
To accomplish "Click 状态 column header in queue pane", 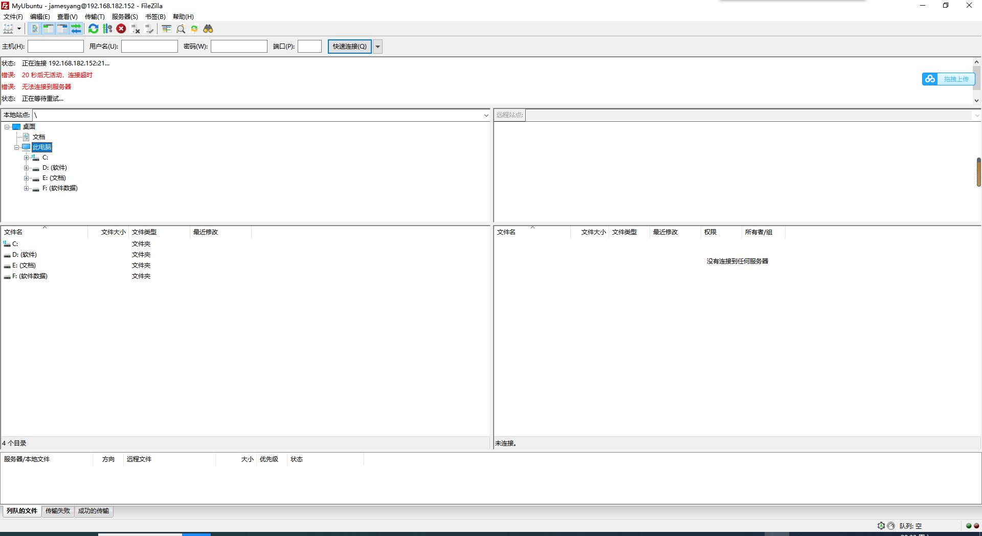I will 325,459.
